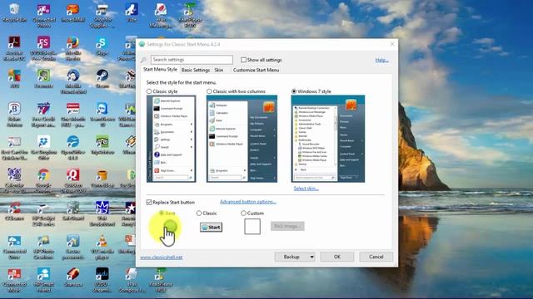Open the Mozilla Firefox desktop shortcut

(x=72, y=47)
